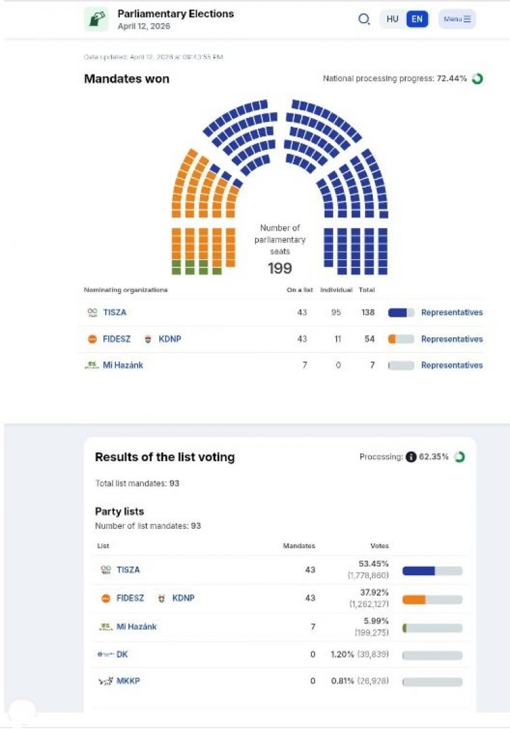
Task: Open FIDESZ-KDNP Representatives link
Action: coord(452,339)
